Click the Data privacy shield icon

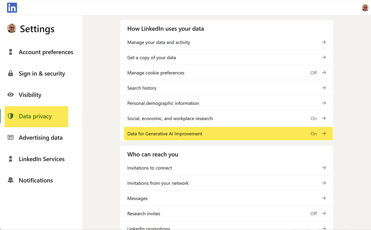(x=11, y=116)
